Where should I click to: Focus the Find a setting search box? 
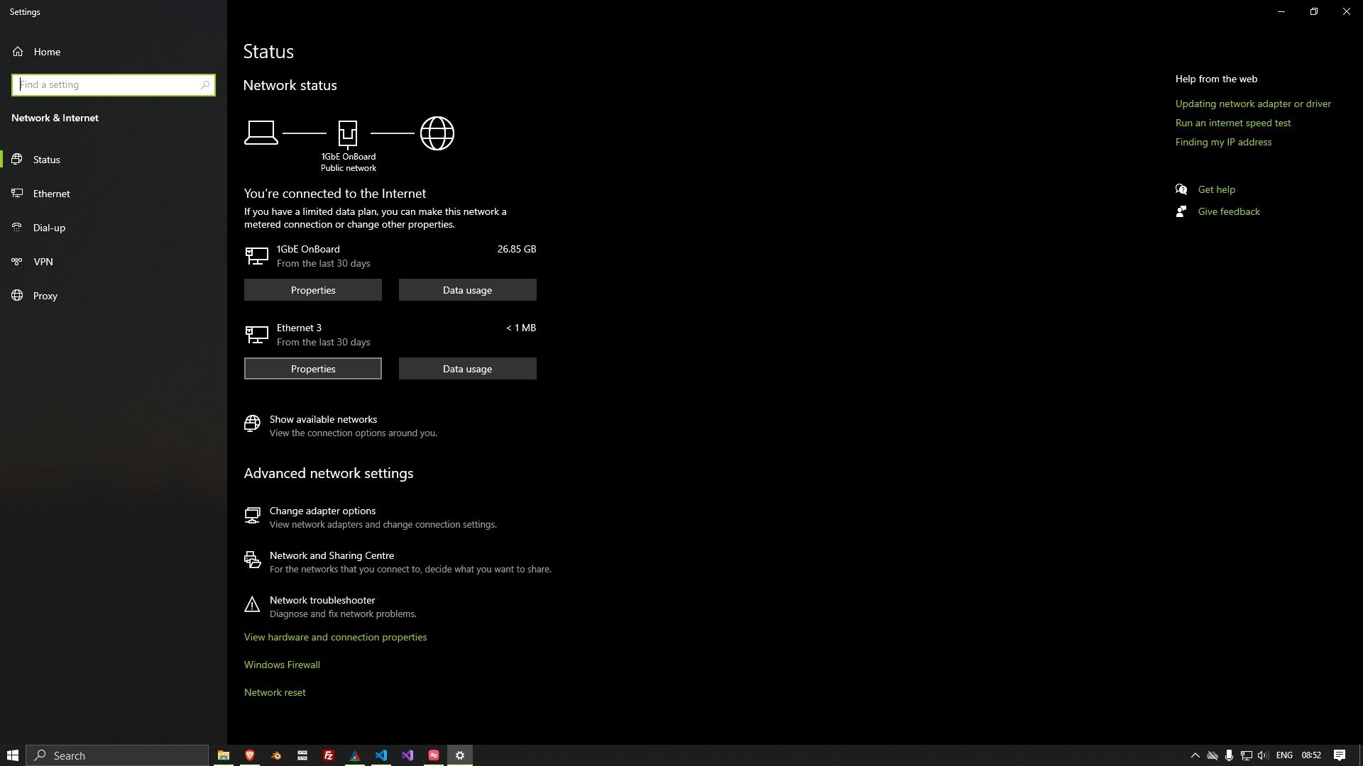108,85
